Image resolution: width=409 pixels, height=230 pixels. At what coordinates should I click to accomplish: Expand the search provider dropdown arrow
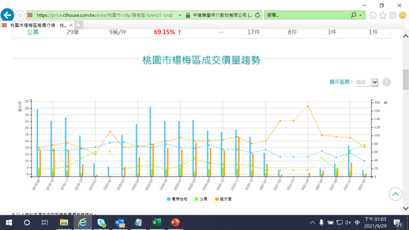[x=361, y=15]
